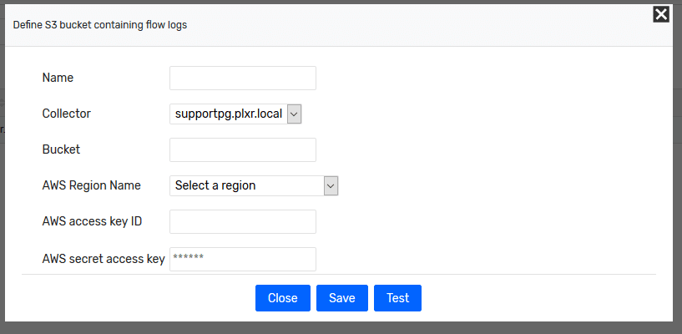Save the S3 bucket definition
This screenshot has height=334, width=682.
click(x=342, y=298)
